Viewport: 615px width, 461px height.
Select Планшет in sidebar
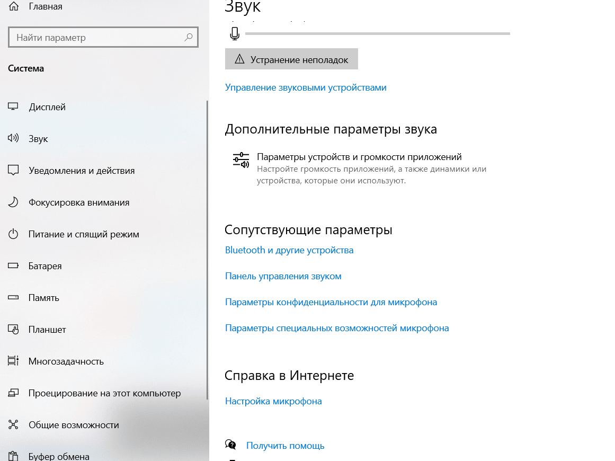[x=47, y=329]
